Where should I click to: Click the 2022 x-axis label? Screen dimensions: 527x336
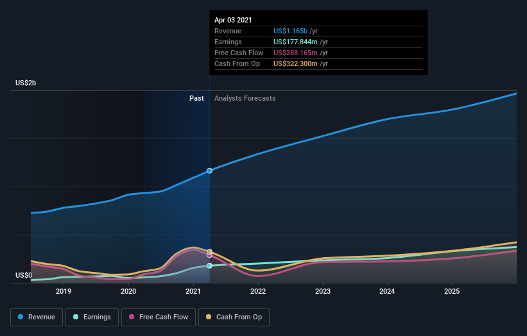258,291
